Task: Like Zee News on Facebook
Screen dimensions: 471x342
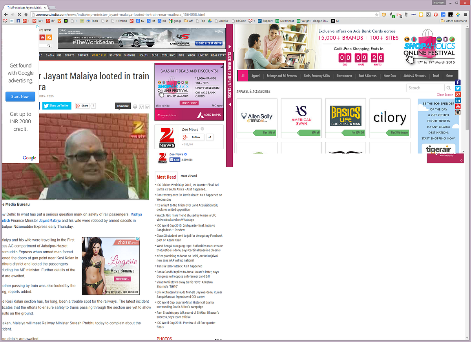Action: [x=175, y=160]
